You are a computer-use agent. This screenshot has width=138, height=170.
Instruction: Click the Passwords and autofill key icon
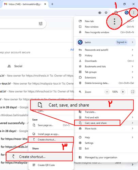(80, 50)
